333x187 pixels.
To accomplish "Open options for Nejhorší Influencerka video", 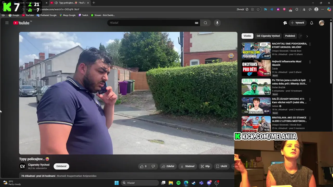I will [x=310, y=62].
